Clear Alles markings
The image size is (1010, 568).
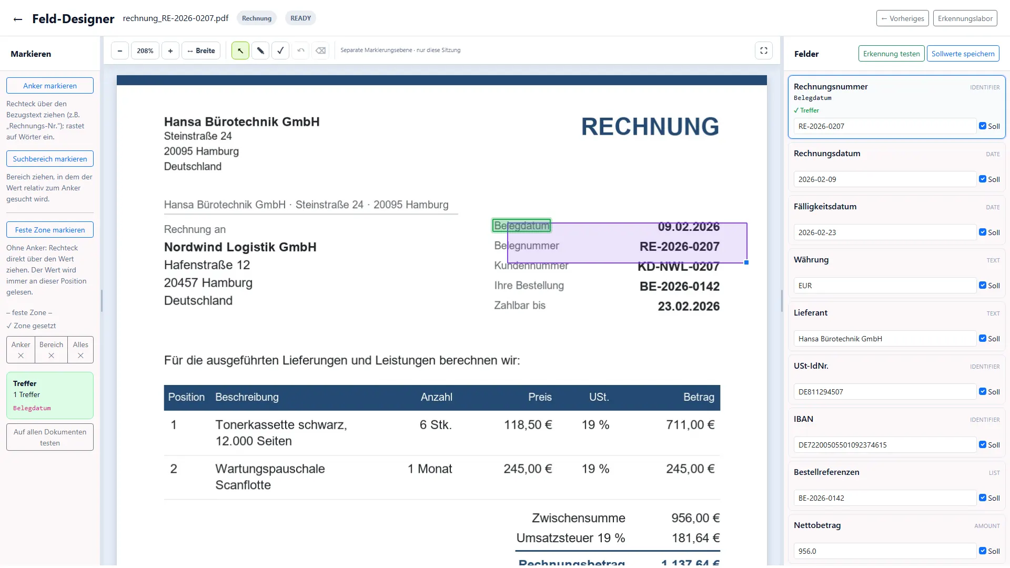click(80, 350)
